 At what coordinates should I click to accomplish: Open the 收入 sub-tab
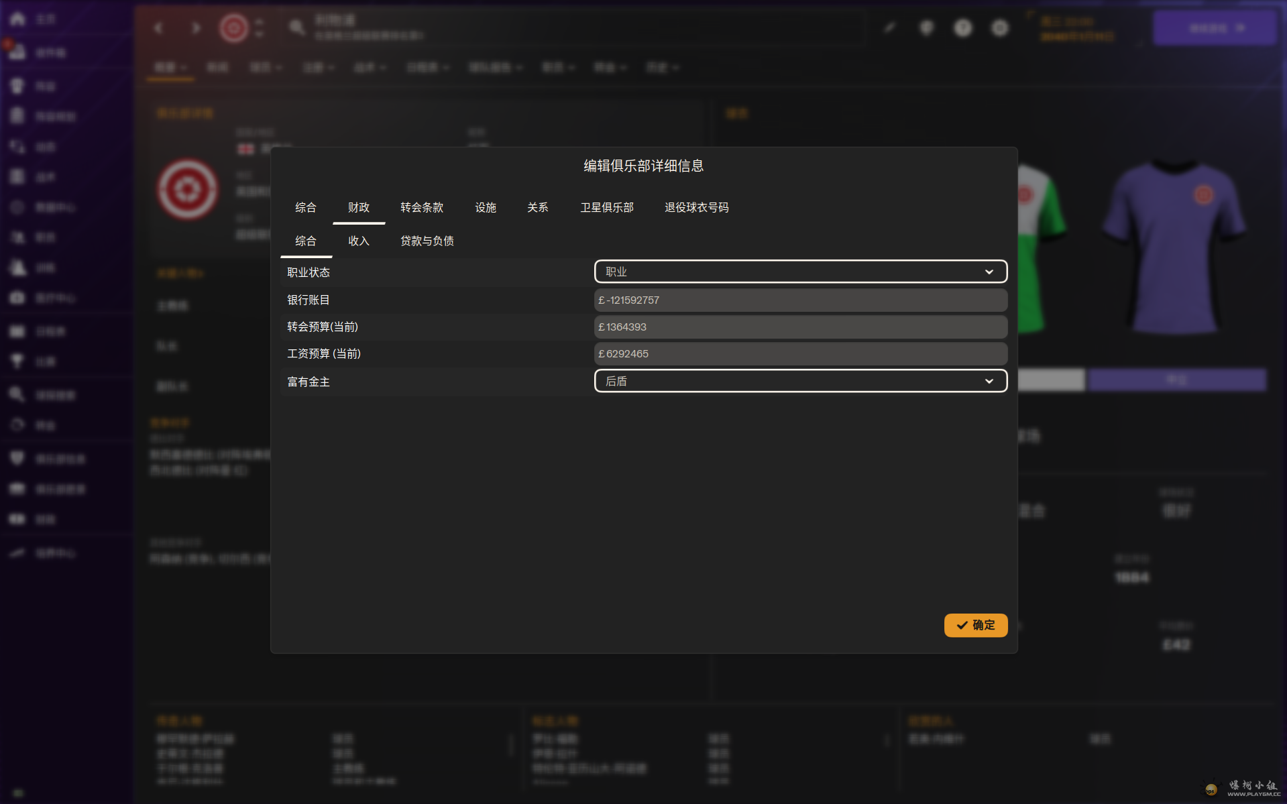tap(359, 241)
